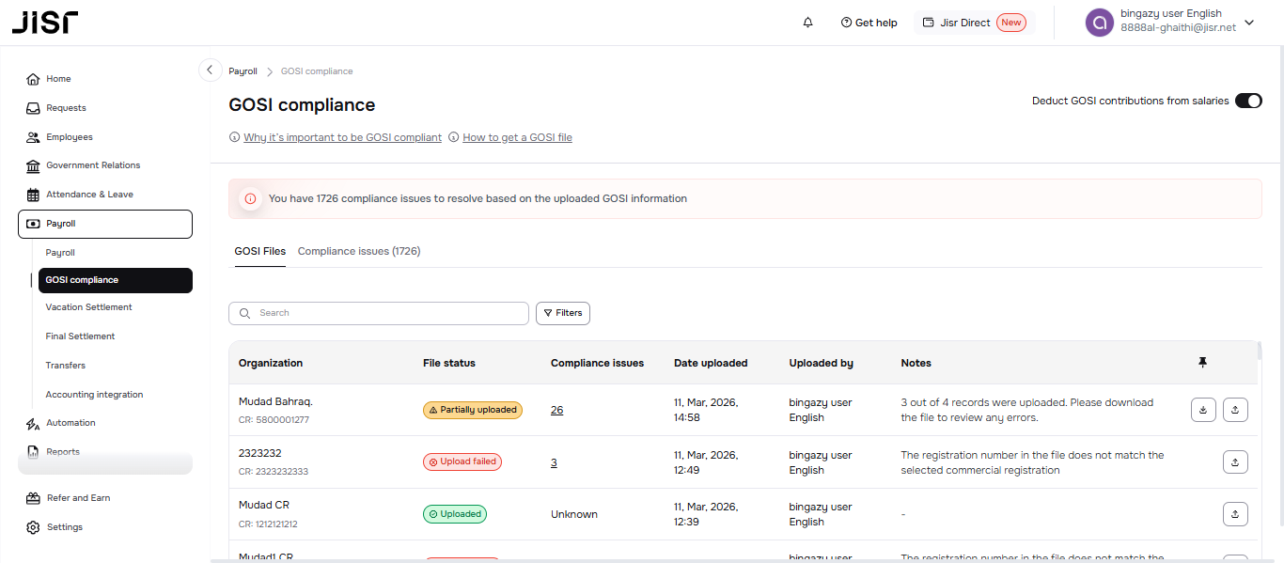This screenshot has width=1284, height=563.
Task: Open the Filters dropdown
Action: [563, 313]
